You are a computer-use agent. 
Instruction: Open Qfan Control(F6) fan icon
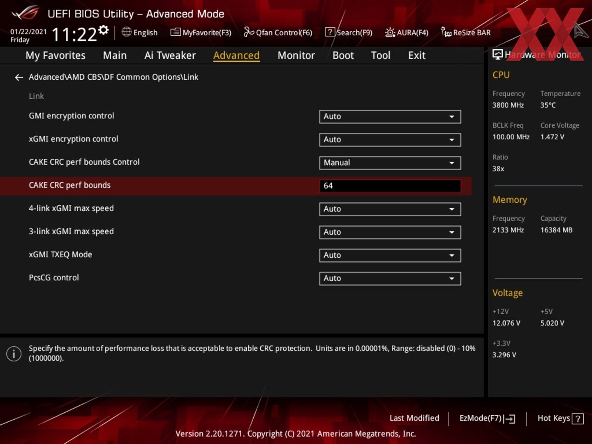pyautogui.click(x=249, y=32)
